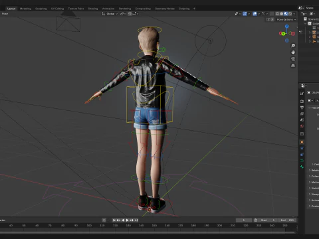Open the green Bone properties tab
The width and height of the screenshot is (319, 239).
click(302, 167)
